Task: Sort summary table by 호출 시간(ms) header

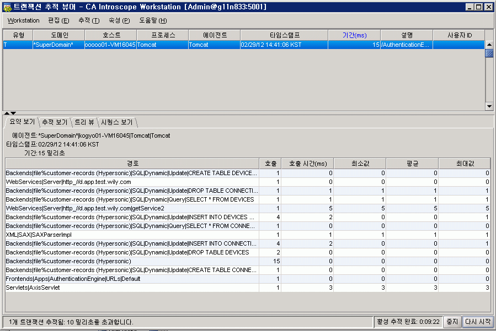Action: 307,164
